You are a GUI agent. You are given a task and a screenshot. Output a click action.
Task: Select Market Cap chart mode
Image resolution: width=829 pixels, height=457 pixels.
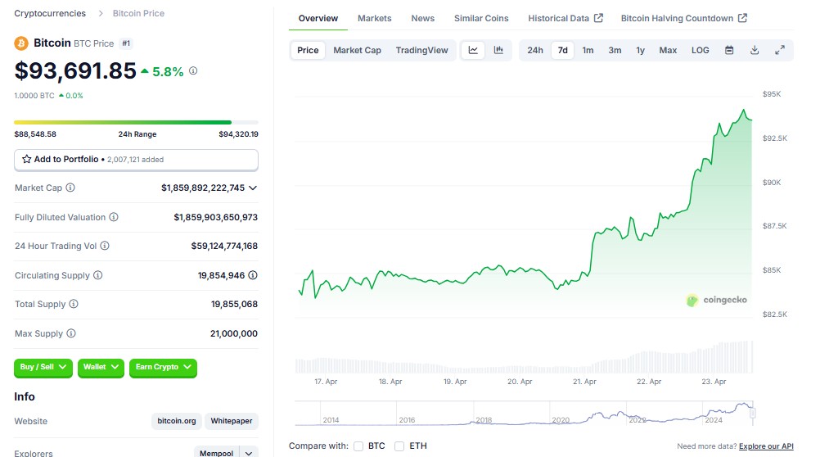(357, 50)
